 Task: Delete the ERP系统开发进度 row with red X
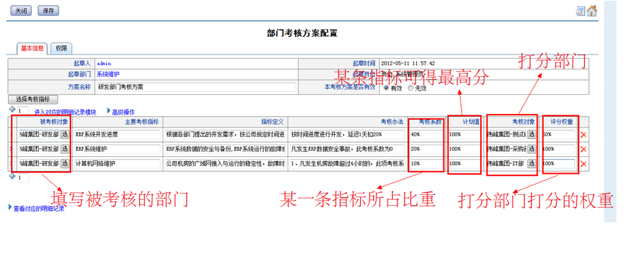click(x=583, y=135)
